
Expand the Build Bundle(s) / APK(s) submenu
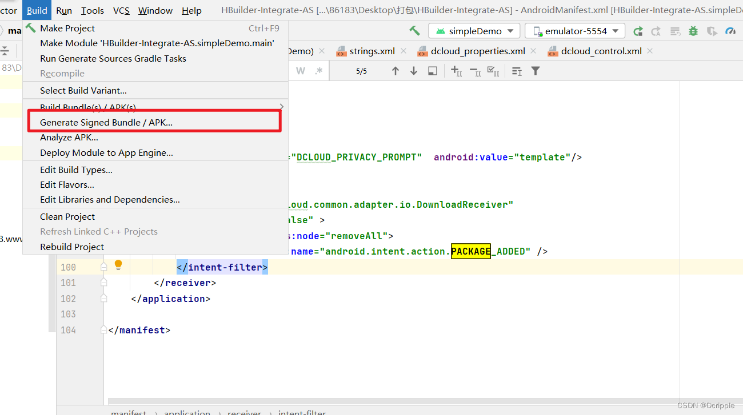pyautogui.click(x=155, y=107)
